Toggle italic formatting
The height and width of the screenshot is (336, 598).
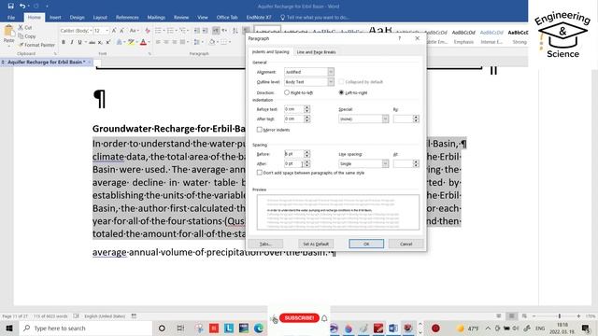coord(71,42)
